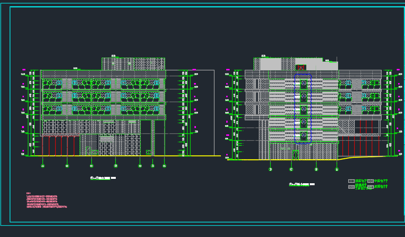The width and height of the screenshot is (405, 237).
Task: Click the dark gray dotted legend swatch
Action: tap(351, 181)
